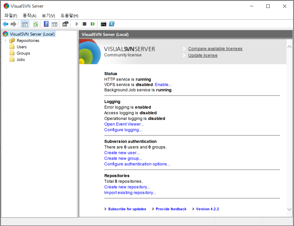Image resolution: width=294 pixels, height=226 pixels.
Task: Click the scrollbar down arrow
Action: [289, 209]
